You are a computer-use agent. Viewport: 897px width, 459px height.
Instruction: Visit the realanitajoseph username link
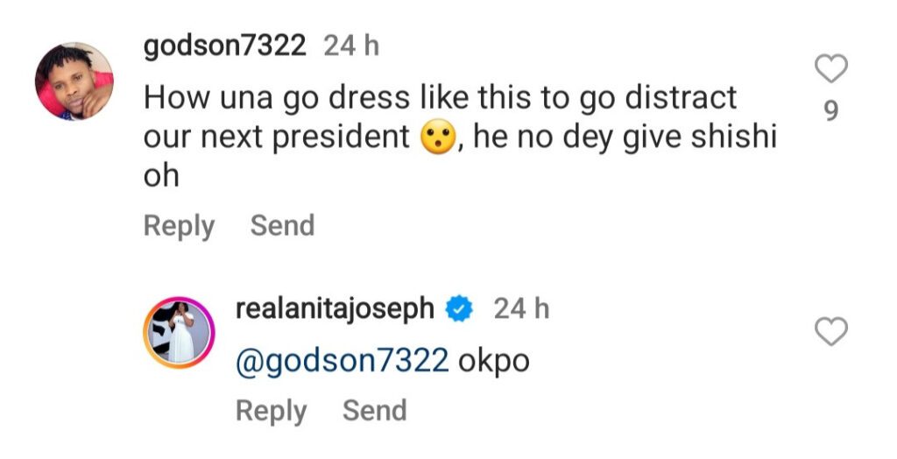coord(335,308)
